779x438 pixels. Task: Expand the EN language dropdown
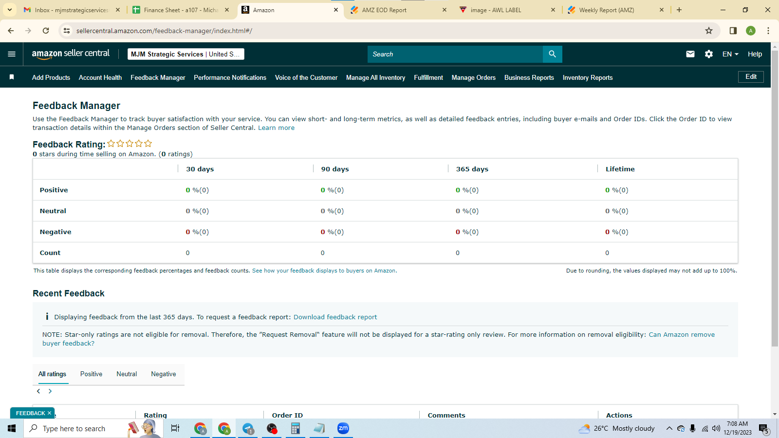pos(730,54)
